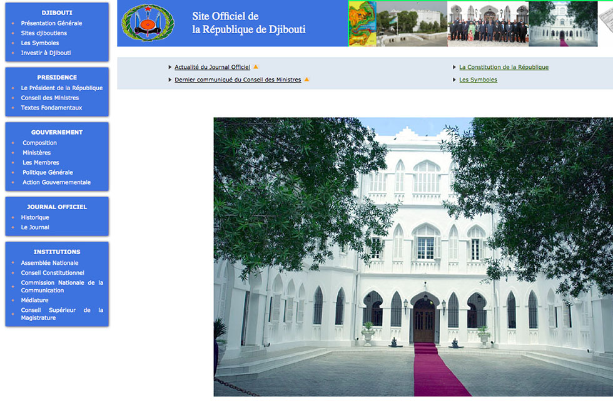Click the GOUVERNEMENT section heading

click(x=57, y=132)
